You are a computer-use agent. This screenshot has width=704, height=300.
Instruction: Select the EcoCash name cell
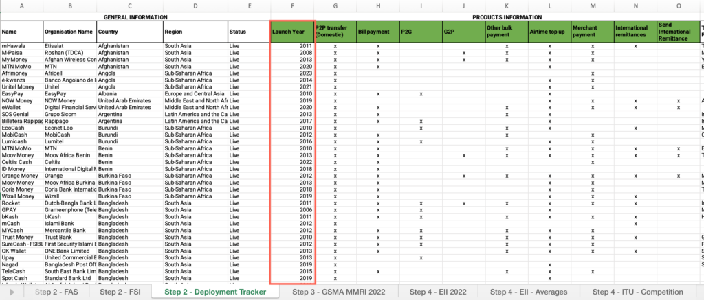tap(21, 128)
